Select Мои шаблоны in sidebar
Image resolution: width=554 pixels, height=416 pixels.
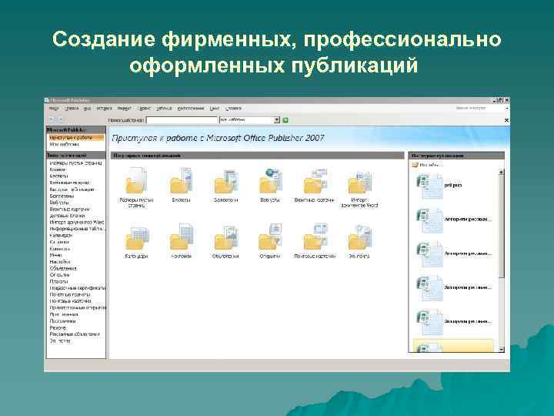[65, 144]
